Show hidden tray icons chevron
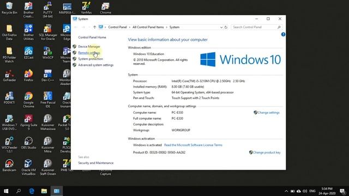The image size is (349, 196). [x=286, y=191]
